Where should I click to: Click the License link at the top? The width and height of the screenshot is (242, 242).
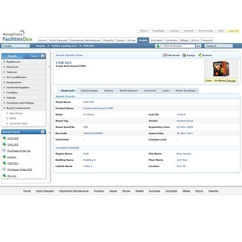pyautogui.click(x=174, y=30)
